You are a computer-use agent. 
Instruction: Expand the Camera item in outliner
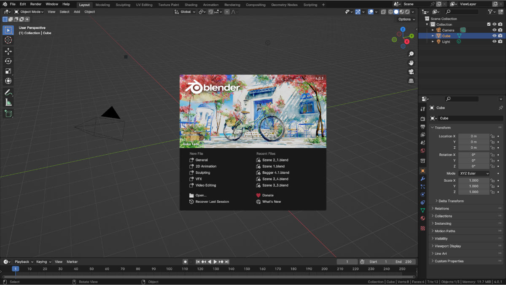[x=433, y=30]
